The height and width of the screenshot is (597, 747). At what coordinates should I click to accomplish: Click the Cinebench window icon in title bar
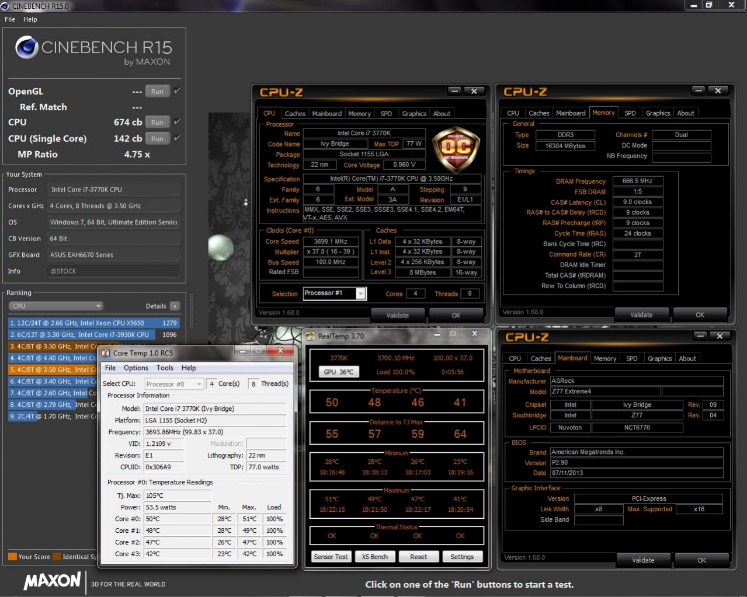pos(5,5)
